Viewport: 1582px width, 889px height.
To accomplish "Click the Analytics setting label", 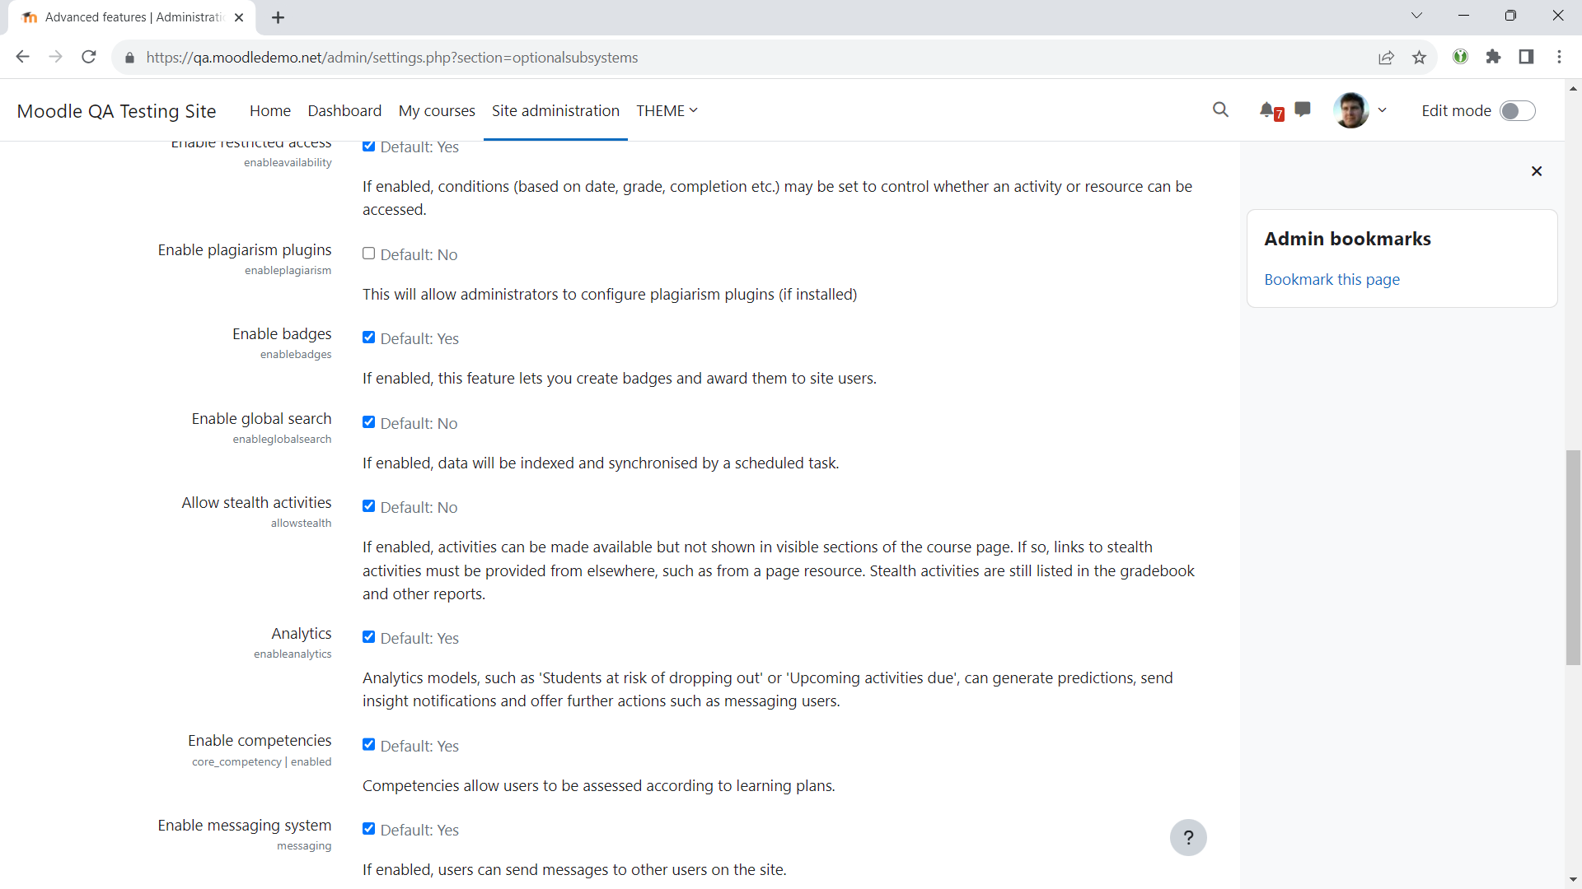I will pyautogui.click(x=302, y=634).
